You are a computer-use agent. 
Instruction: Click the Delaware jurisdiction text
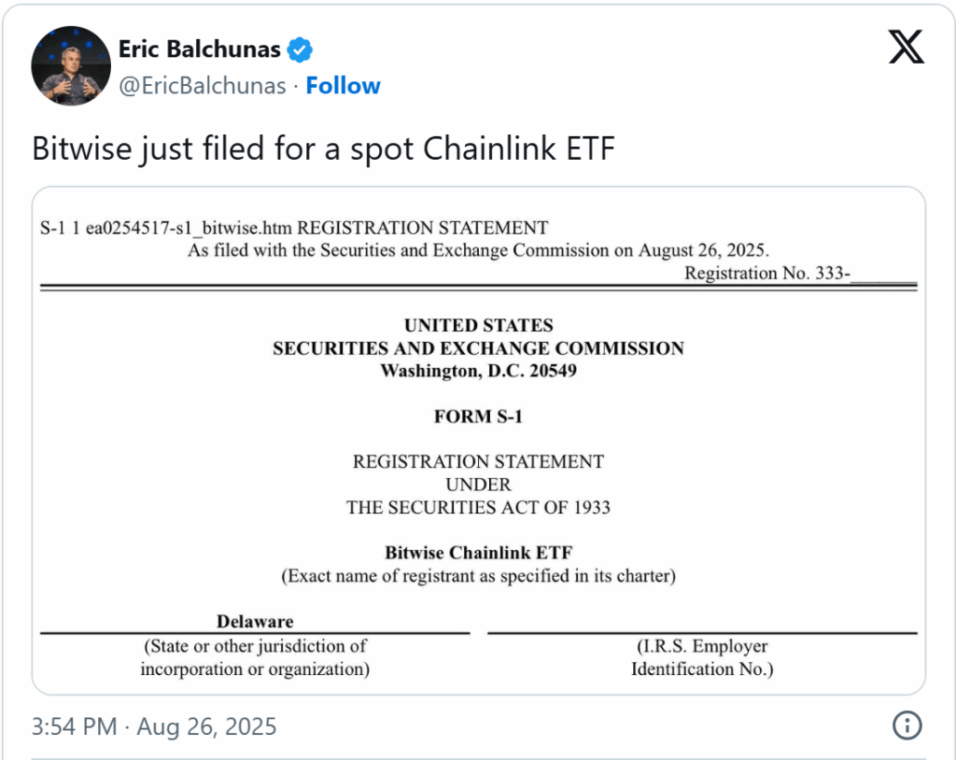255,622
